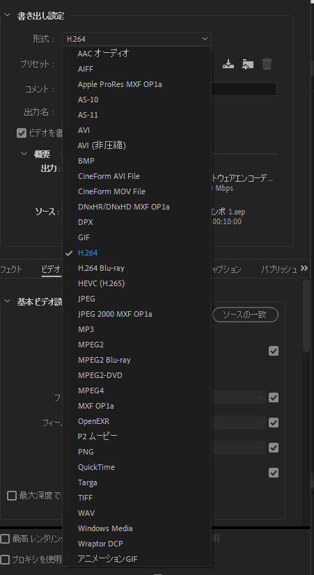This screenshot has height=575, width=314.
Task: Open the エフェクト tab
Action: point(11,269)
